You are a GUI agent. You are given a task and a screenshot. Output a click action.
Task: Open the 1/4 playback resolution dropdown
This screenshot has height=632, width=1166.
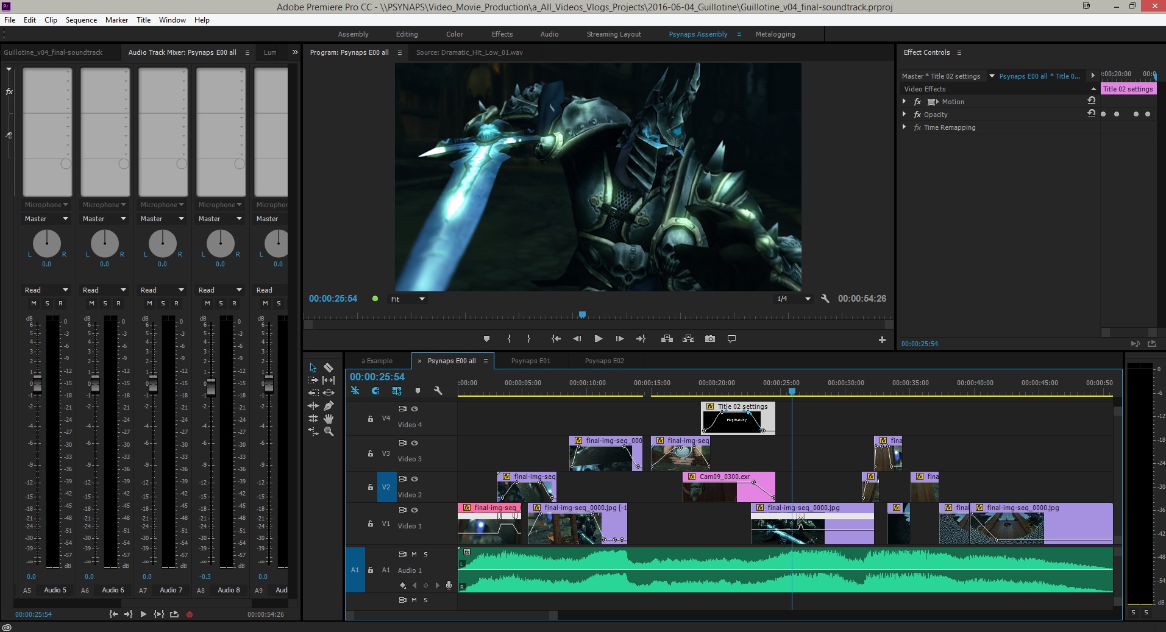point(793,299)
